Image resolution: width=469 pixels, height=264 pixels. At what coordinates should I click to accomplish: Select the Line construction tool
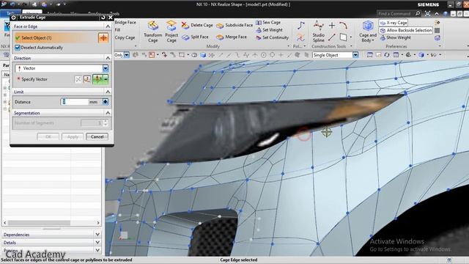[x=332, y=37]
